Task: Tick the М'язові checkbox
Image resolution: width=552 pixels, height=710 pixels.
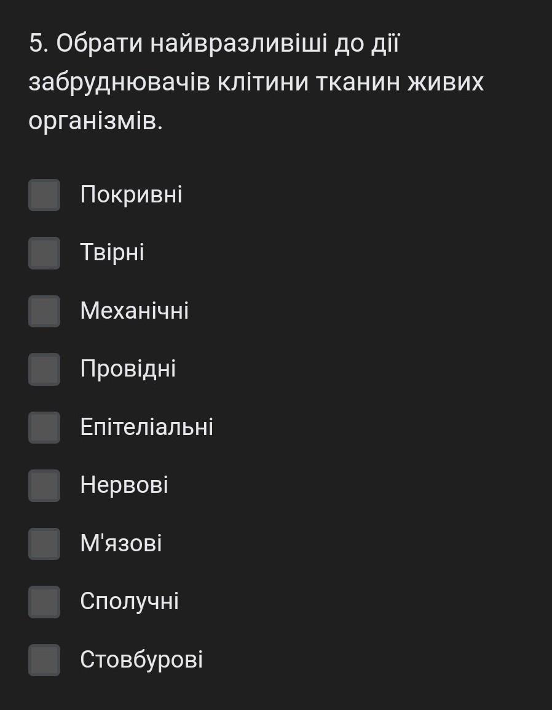Action: click(44, 544)
